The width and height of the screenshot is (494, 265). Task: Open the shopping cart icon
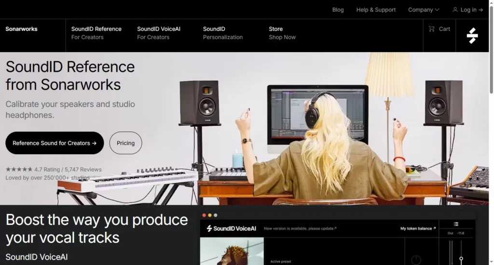pyautogui.click(x=431, y=29)
